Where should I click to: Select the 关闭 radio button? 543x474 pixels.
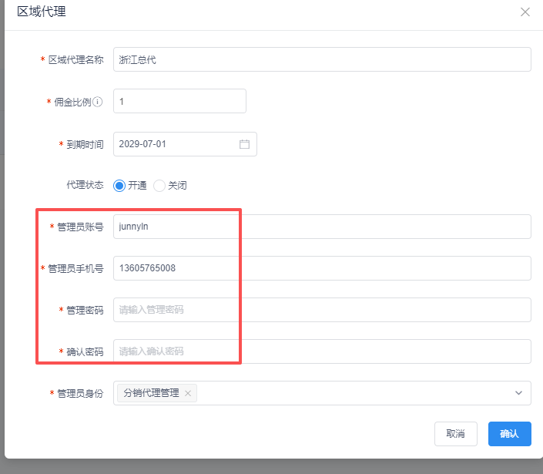[x=159, y=186]
